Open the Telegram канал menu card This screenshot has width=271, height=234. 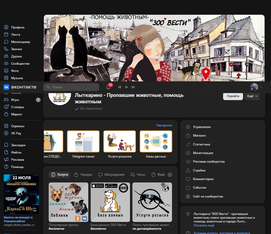(83, 144)
